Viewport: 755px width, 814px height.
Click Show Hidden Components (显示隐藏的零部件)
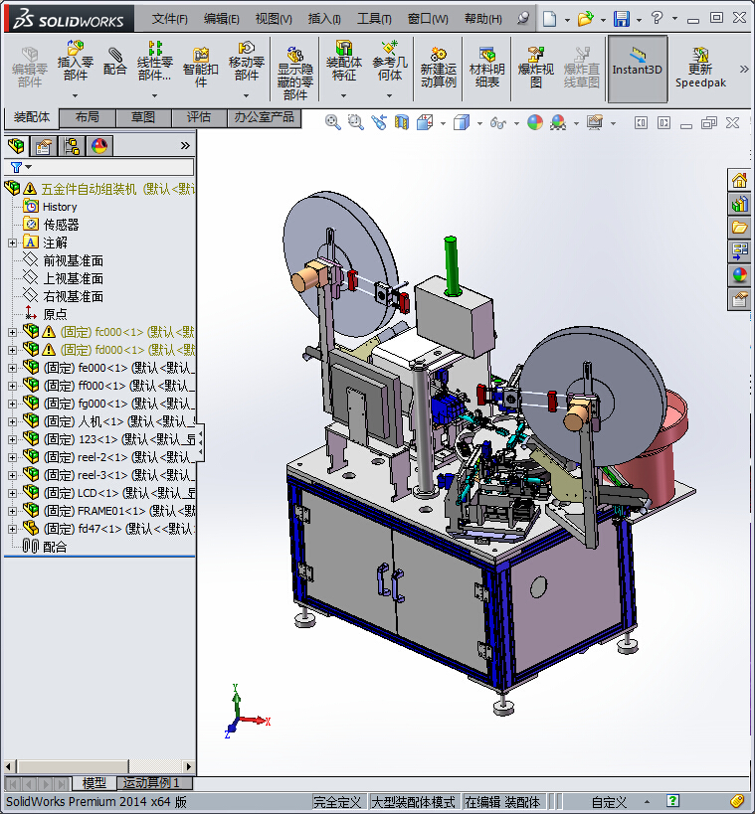pos(294,74)
